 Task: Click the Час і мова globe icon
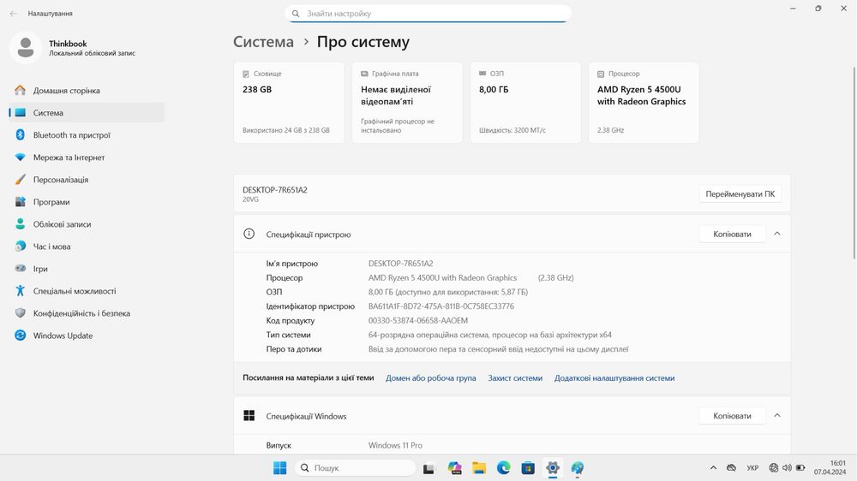pyautogui.click(x=21, y=246)
